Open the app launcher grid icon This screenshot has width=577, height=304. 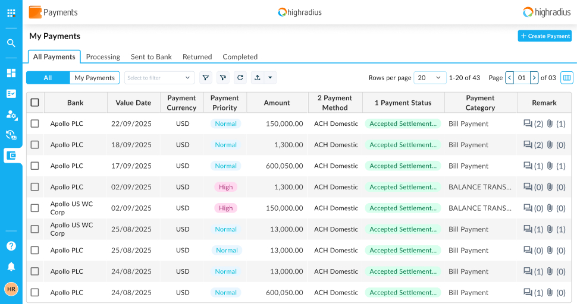click(x=11, y=12)
